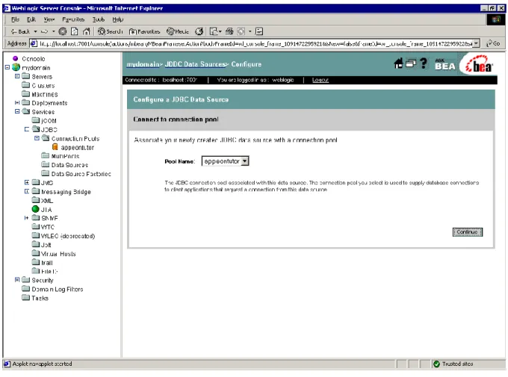The image size is (508, 377).
Task: Click the Logout link
Action: [320, 80]
